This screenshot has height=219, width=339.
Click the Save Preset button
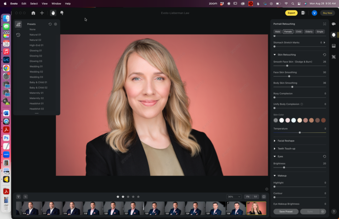(286, 212)
